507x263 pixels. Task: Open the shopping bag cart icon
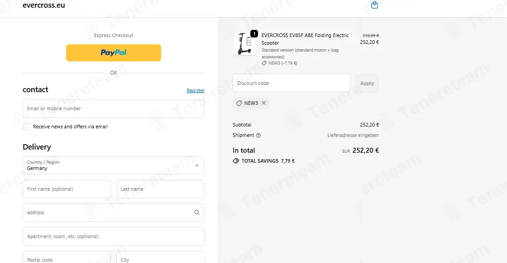(374, 5)
